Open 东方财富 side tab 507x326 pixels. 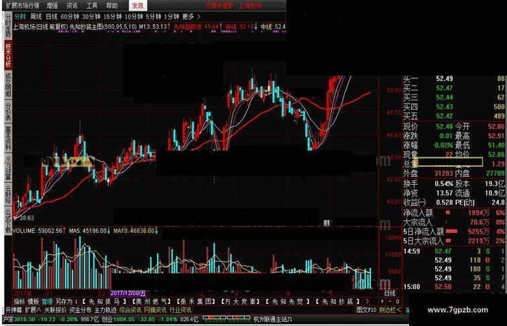[x=8, y=167]
